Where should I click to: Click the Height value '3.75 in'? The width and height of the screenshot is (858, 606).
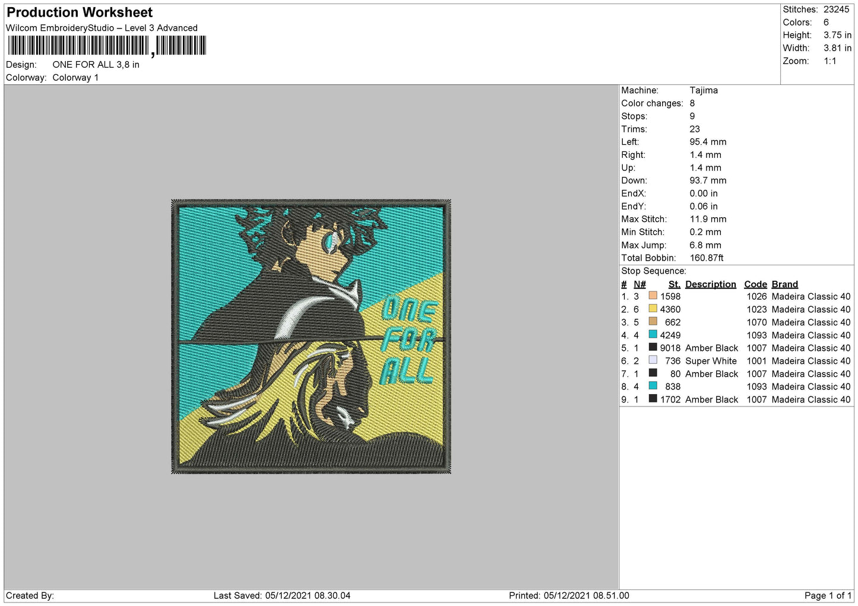click(837, 36)
